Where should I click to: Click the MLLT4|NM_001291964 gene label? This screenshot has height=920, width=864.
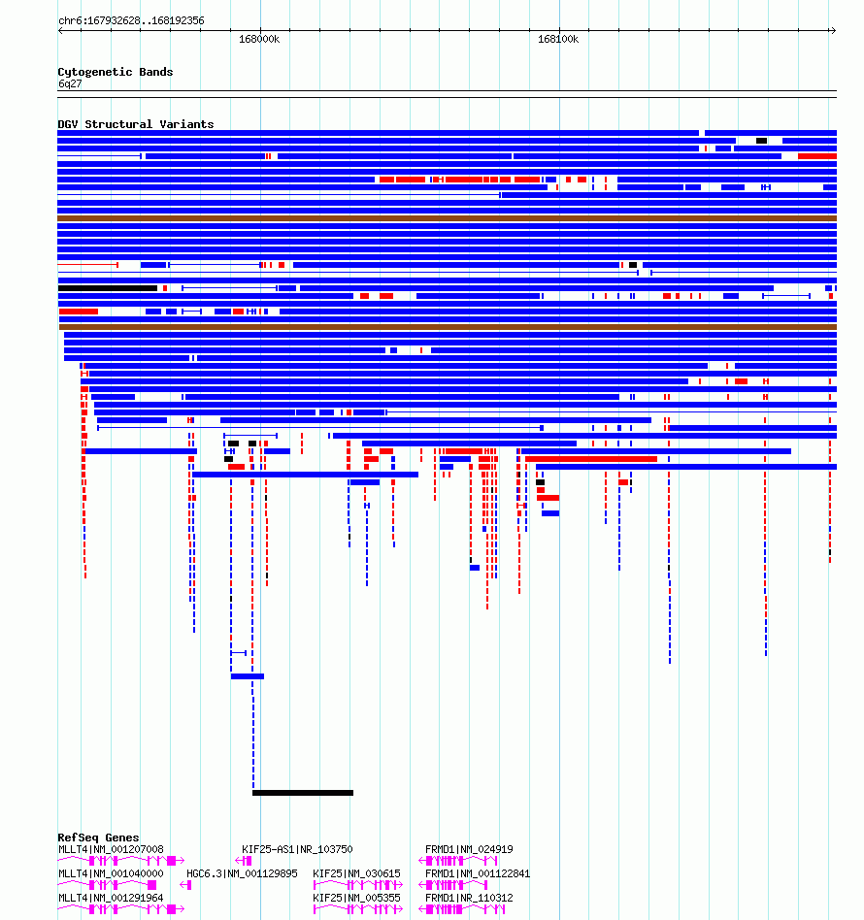pyautogui.click(x=111, y=898)
